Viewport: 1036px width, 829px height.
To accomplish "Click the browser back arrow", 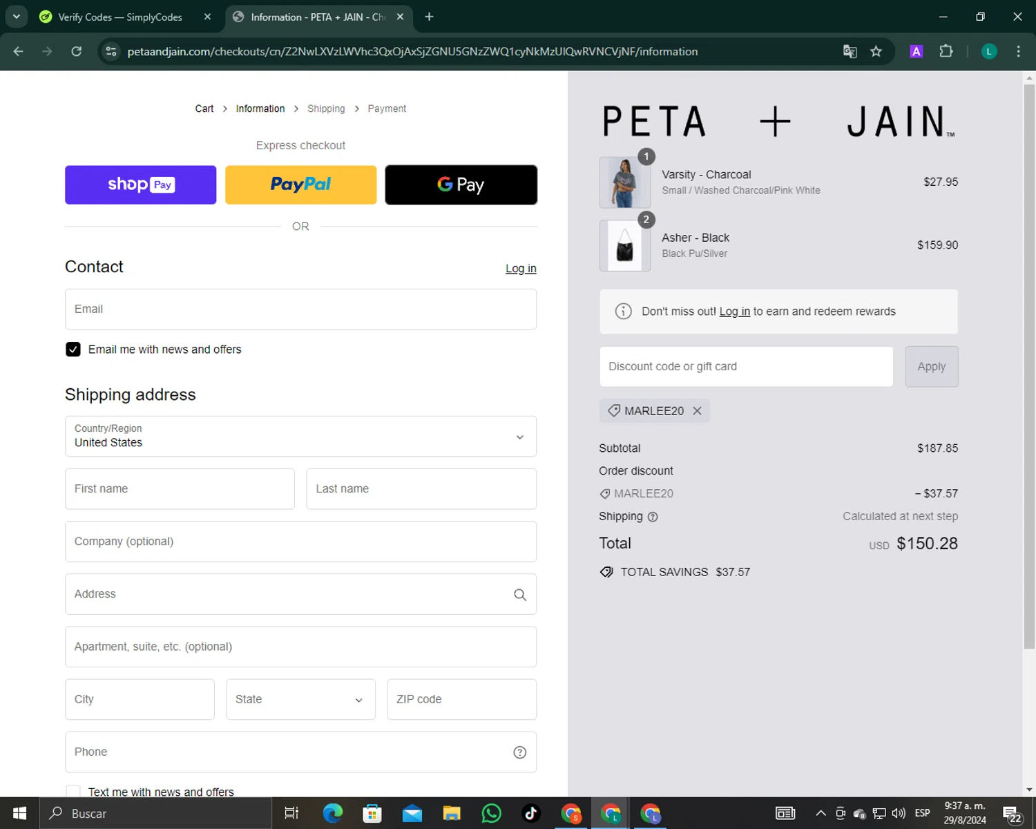I will [x=19, y=51].
